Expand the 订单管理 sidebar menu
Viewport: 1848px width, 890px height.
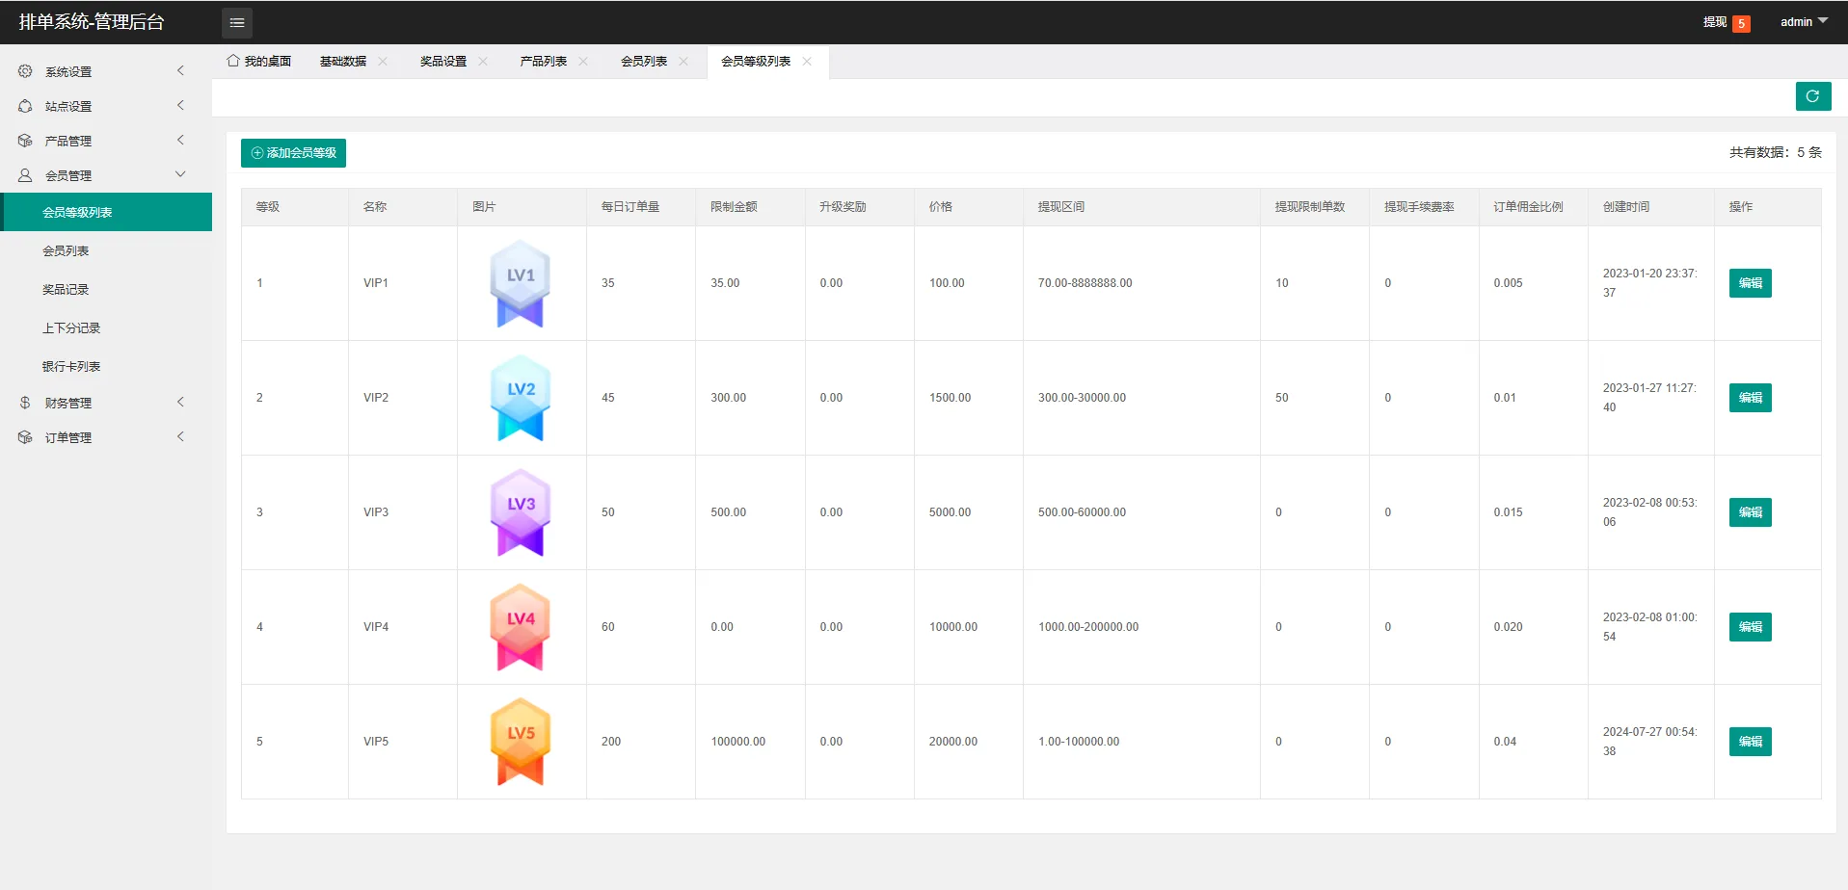coord(101,437)
